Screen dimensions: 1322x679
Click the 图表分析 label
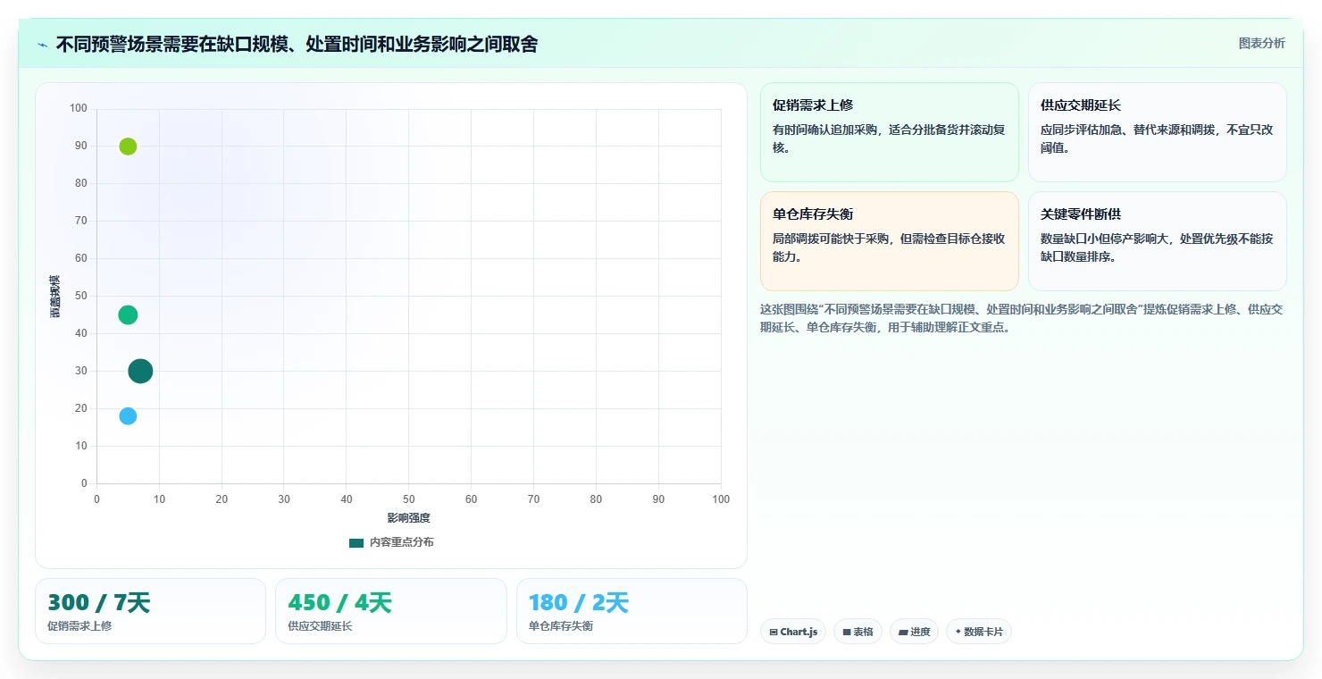pyautogui.click(x=1261, y=43)
